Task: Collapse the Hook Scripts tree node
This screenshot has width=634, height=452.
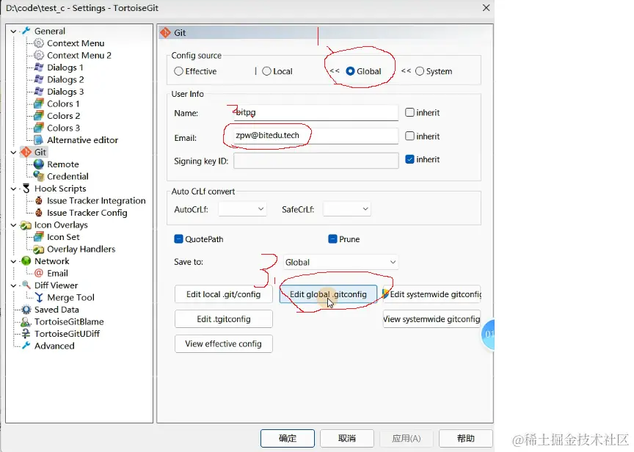Action: (13, 189)
